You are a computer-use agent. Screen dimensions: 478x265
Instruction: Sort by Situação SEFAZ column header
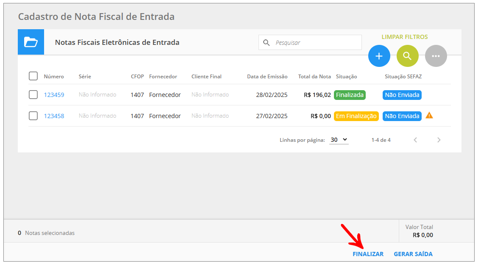[403, 77]
